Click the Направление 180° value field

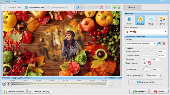[155, 69]
